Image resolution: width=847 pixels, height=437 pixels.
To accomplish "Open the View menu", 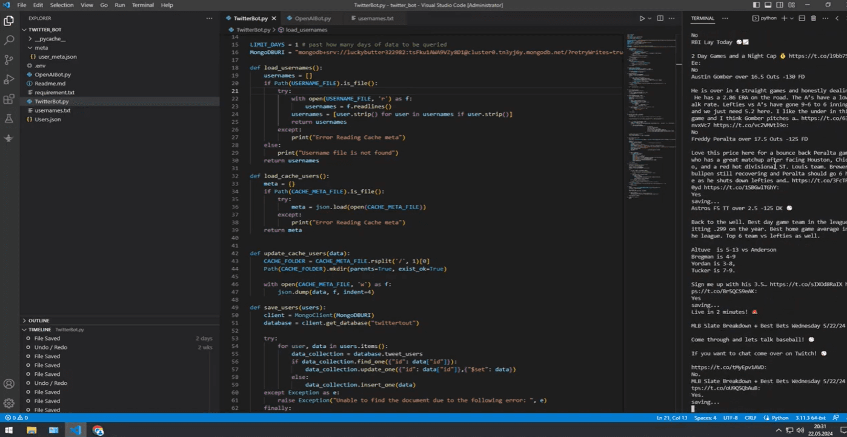I will pos(87,5).
